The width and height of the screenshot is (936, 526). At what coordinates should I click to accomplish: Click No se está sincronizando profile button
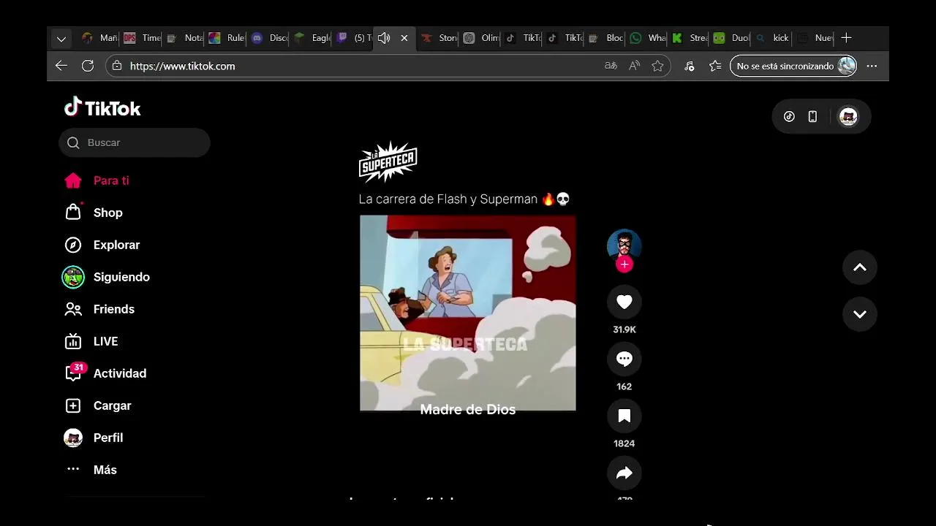click(793, 66)
